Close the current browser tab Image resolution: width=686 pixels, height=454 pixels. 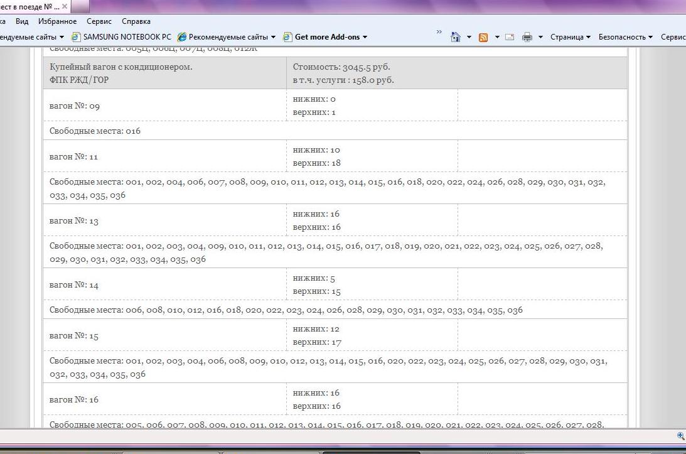pos(65,6)
